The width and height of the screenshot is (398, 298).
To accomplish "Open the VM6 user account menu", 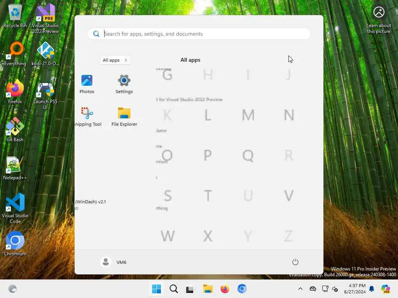I will point(113,262).
